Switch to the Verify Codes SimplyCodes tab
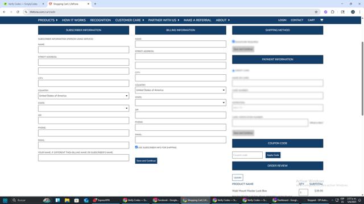 click(x=23, y=4)
